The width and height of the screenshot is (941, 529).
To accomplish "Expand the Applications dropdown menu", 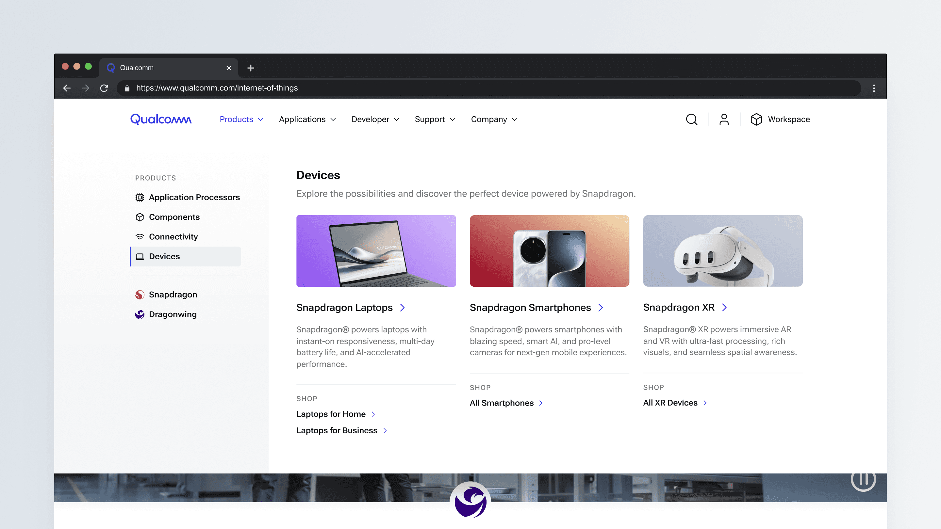I will (x=307, y=120).
